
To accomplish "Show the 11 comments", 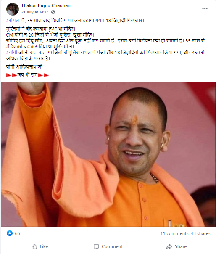I will [x=174, y=233].
